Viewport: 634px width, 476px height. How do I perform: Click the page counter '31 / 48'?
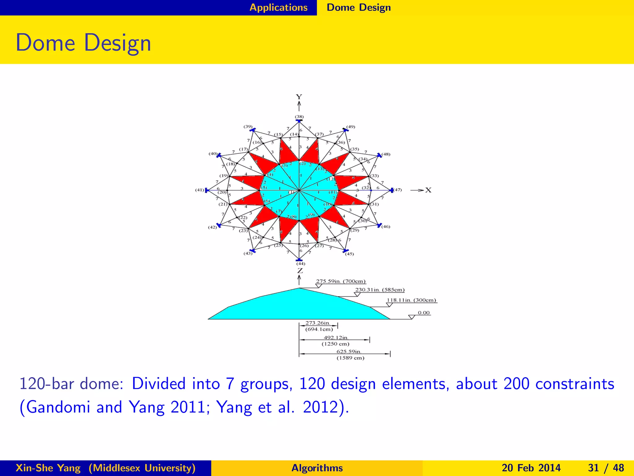(606, 468)
